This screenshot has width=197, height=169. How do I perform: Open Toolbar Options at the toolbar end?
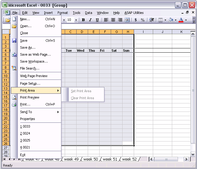(x=194, y=20)
